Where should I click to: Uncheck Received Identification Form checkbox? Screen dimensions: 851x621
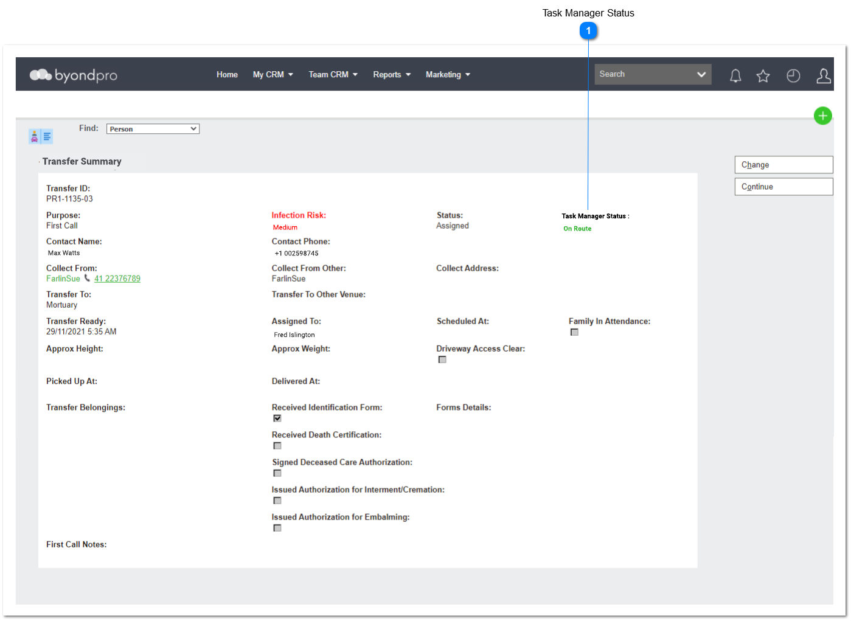tap(277, 418)
